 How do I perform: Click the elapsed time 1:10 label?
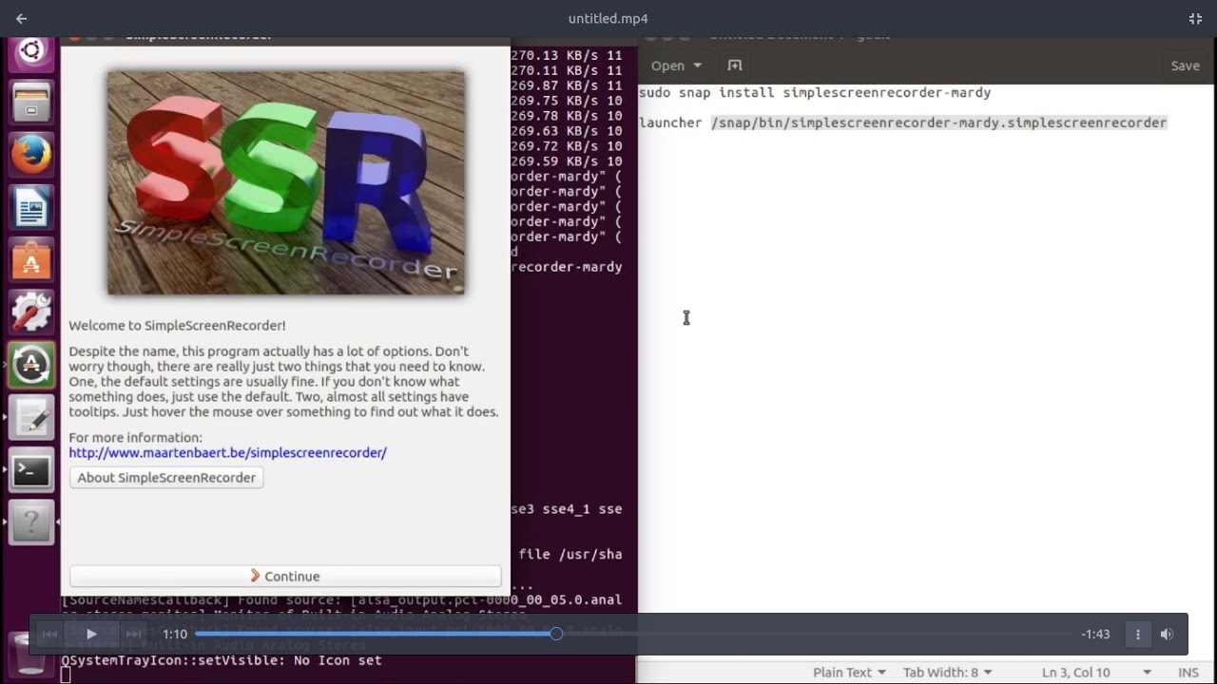175,634
